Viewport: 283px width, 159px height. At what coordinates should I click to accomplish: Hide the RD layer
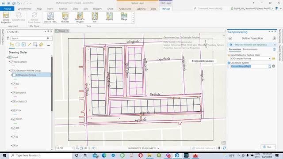pyautogui.click(x=14, y=84)
